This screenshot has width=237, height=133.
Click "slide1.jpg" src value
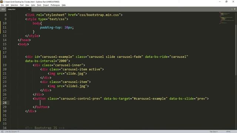76,86
